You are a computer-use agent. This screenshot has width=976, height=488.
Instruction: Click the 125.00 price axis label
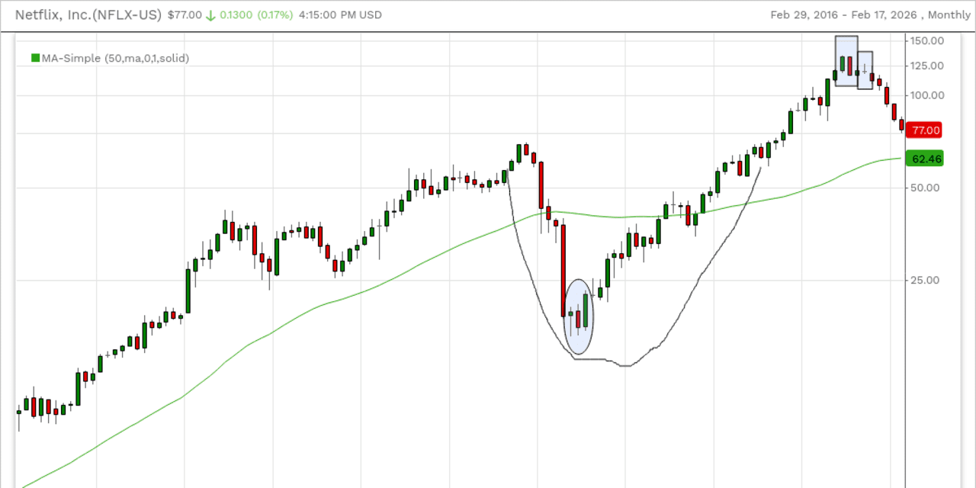[928, 66]
